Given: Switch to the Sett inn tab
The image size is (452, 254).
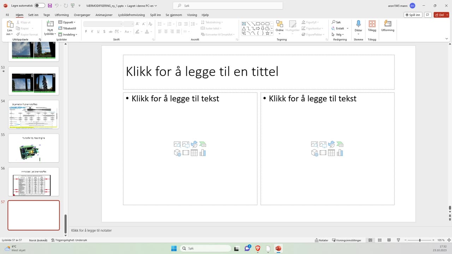Looking at the screenshot, I should click(x=33, y=15).
